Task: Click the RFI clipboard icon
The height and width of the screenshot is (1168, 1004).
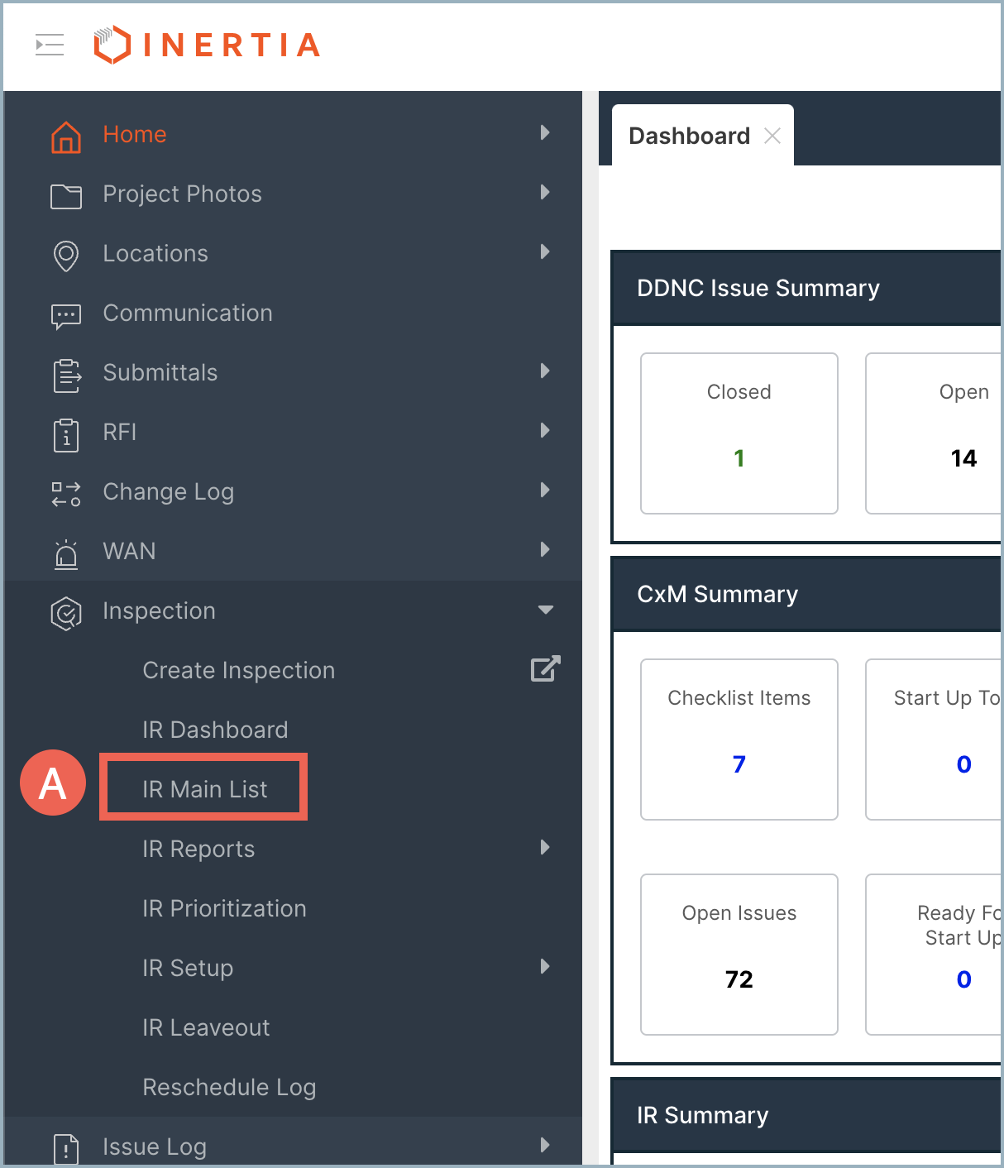Action: point(66,435)
